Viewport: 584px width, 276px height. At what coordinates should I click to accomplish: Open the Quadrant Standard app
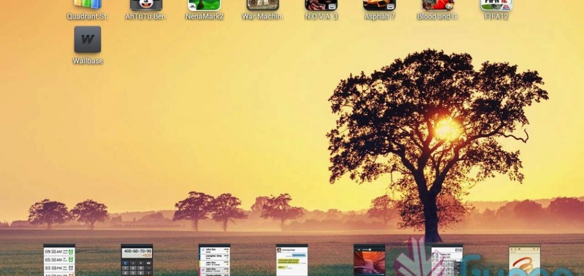pos(87,6)
